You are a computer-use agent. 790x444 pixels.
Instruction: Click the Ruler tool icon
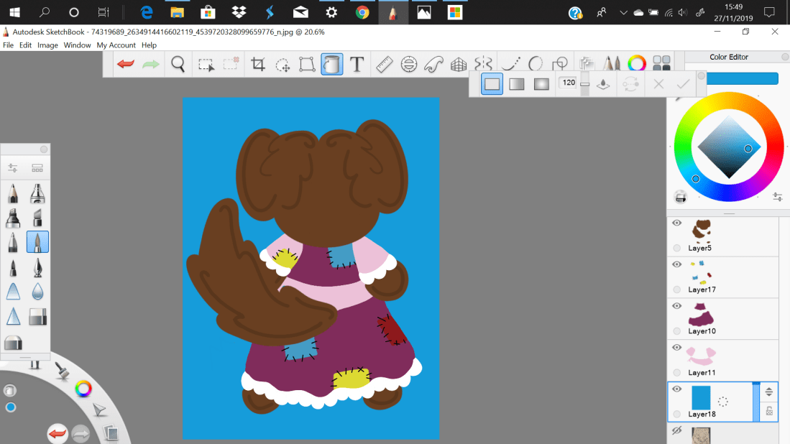(x=384, y=65)
